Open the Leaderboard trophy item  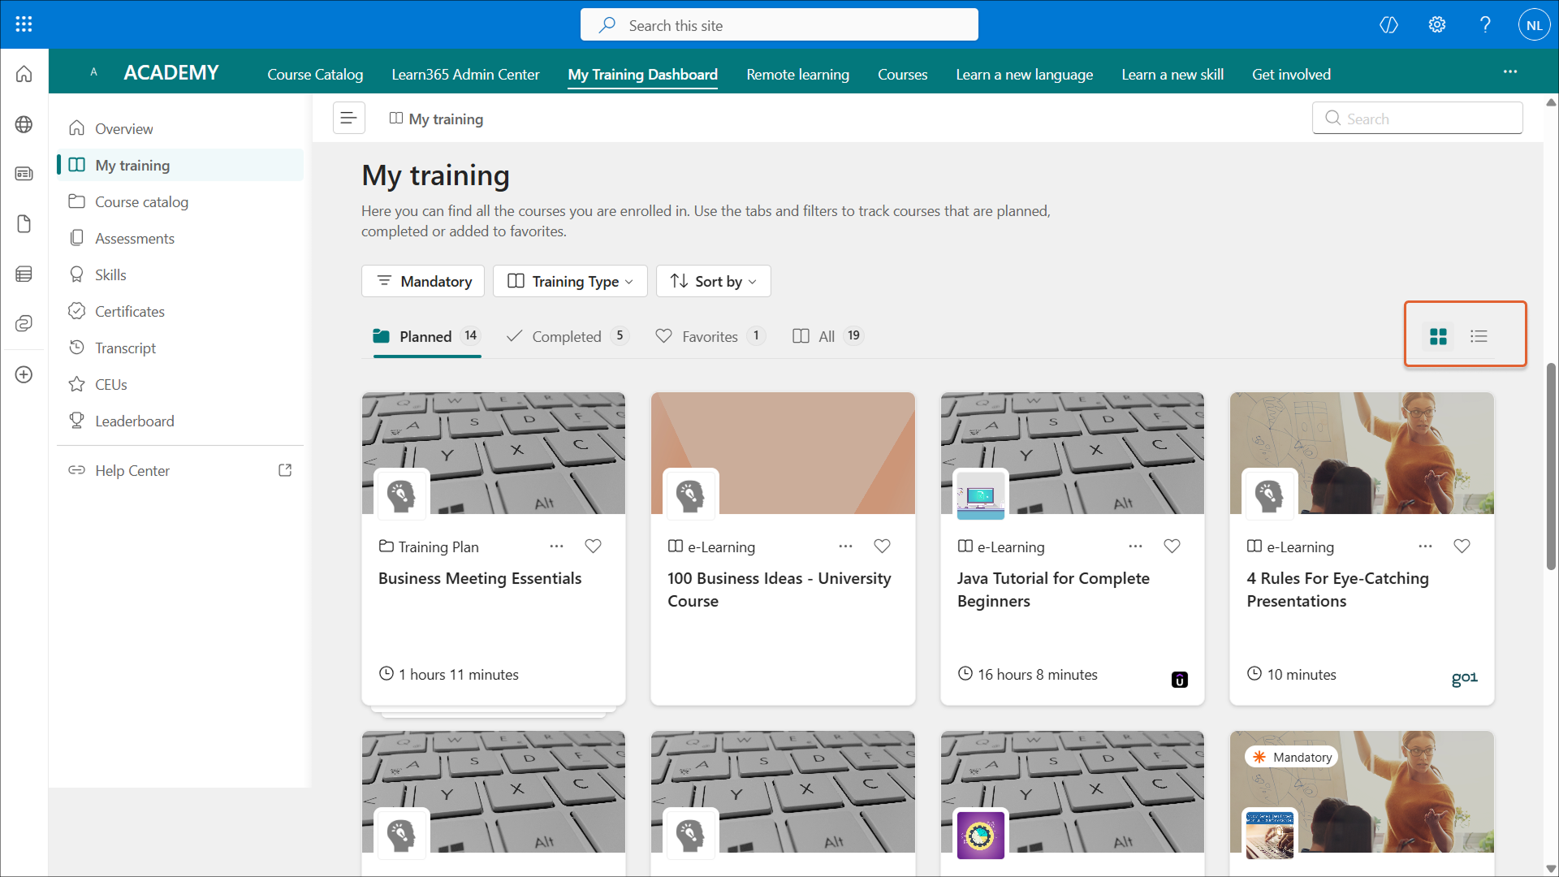(x=134, y=421)
